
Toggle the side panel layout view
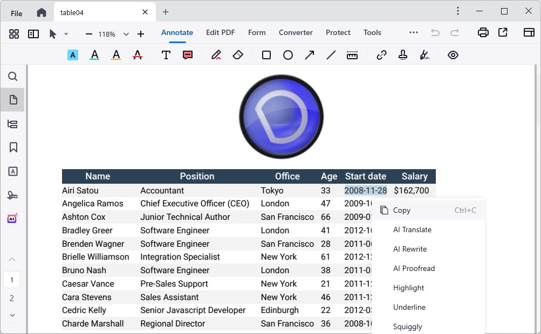[x=33, y=33]
